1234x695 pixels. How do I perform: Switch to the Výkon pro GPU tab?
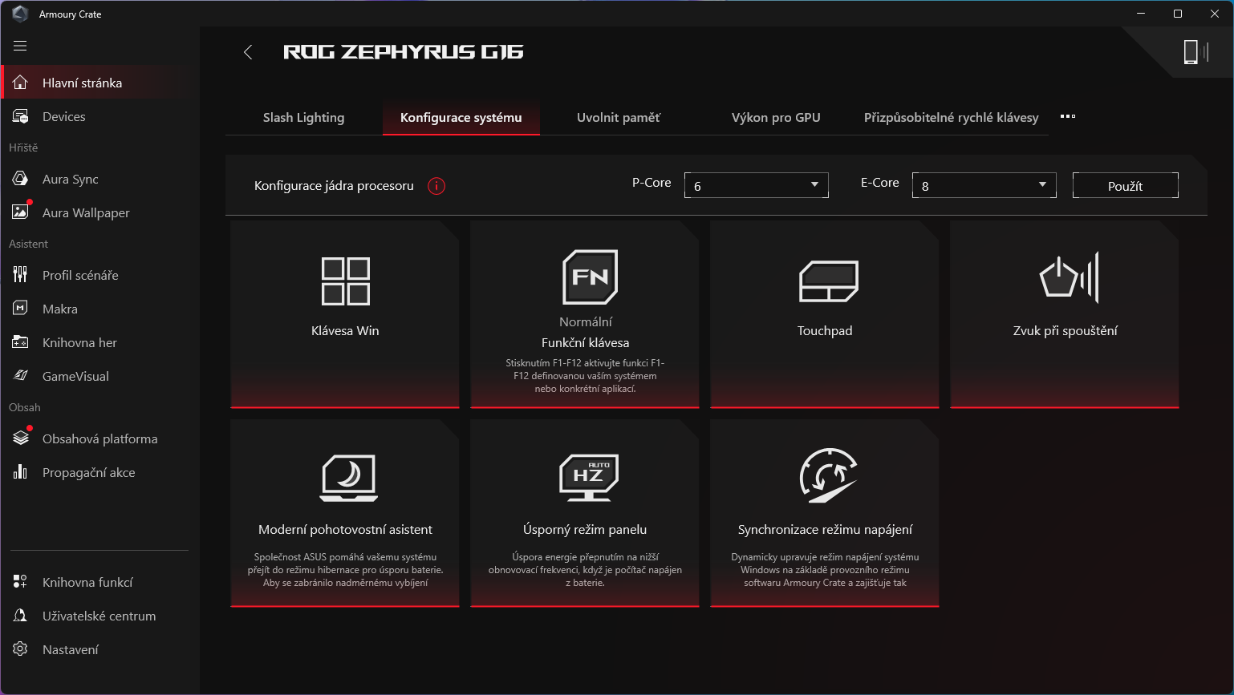pyautogui.click(x=775, y=117)
